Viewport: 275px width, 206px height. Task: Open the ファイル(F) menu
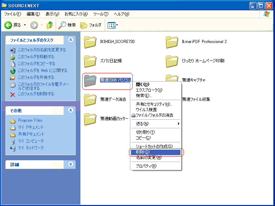point(12,14)
